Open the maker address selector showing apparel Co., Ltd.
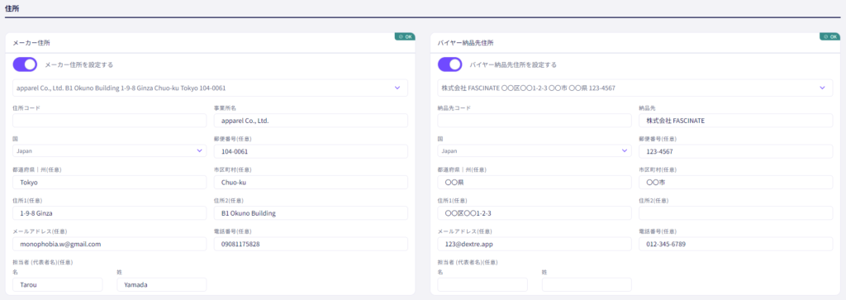 click(211, 88)
